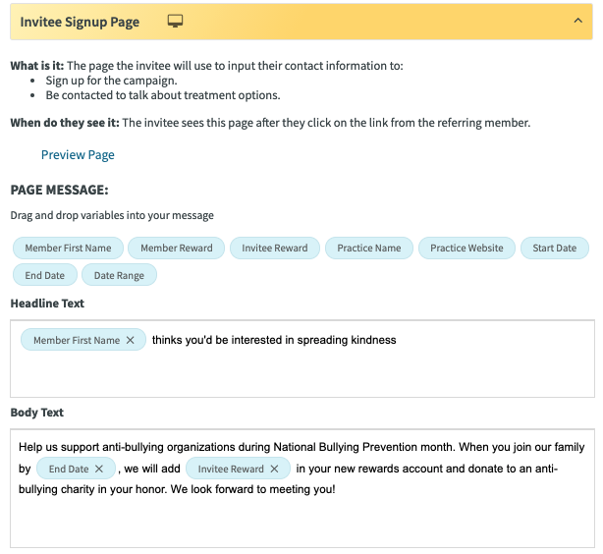Click the 'Drag and drop variables' instruction text

[112, 215]
